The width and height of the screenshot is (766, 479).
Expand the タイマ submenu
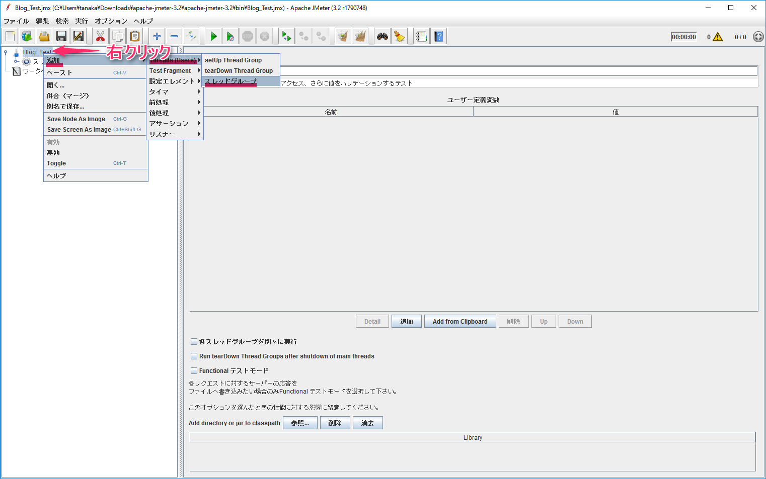point(175,92)
